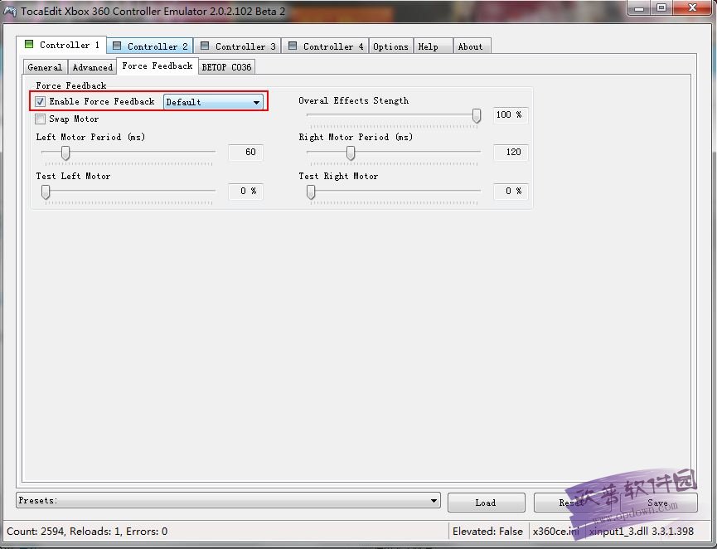
Task: Click the Controller 1 green status icon
Action: click(x=29, y=45)
